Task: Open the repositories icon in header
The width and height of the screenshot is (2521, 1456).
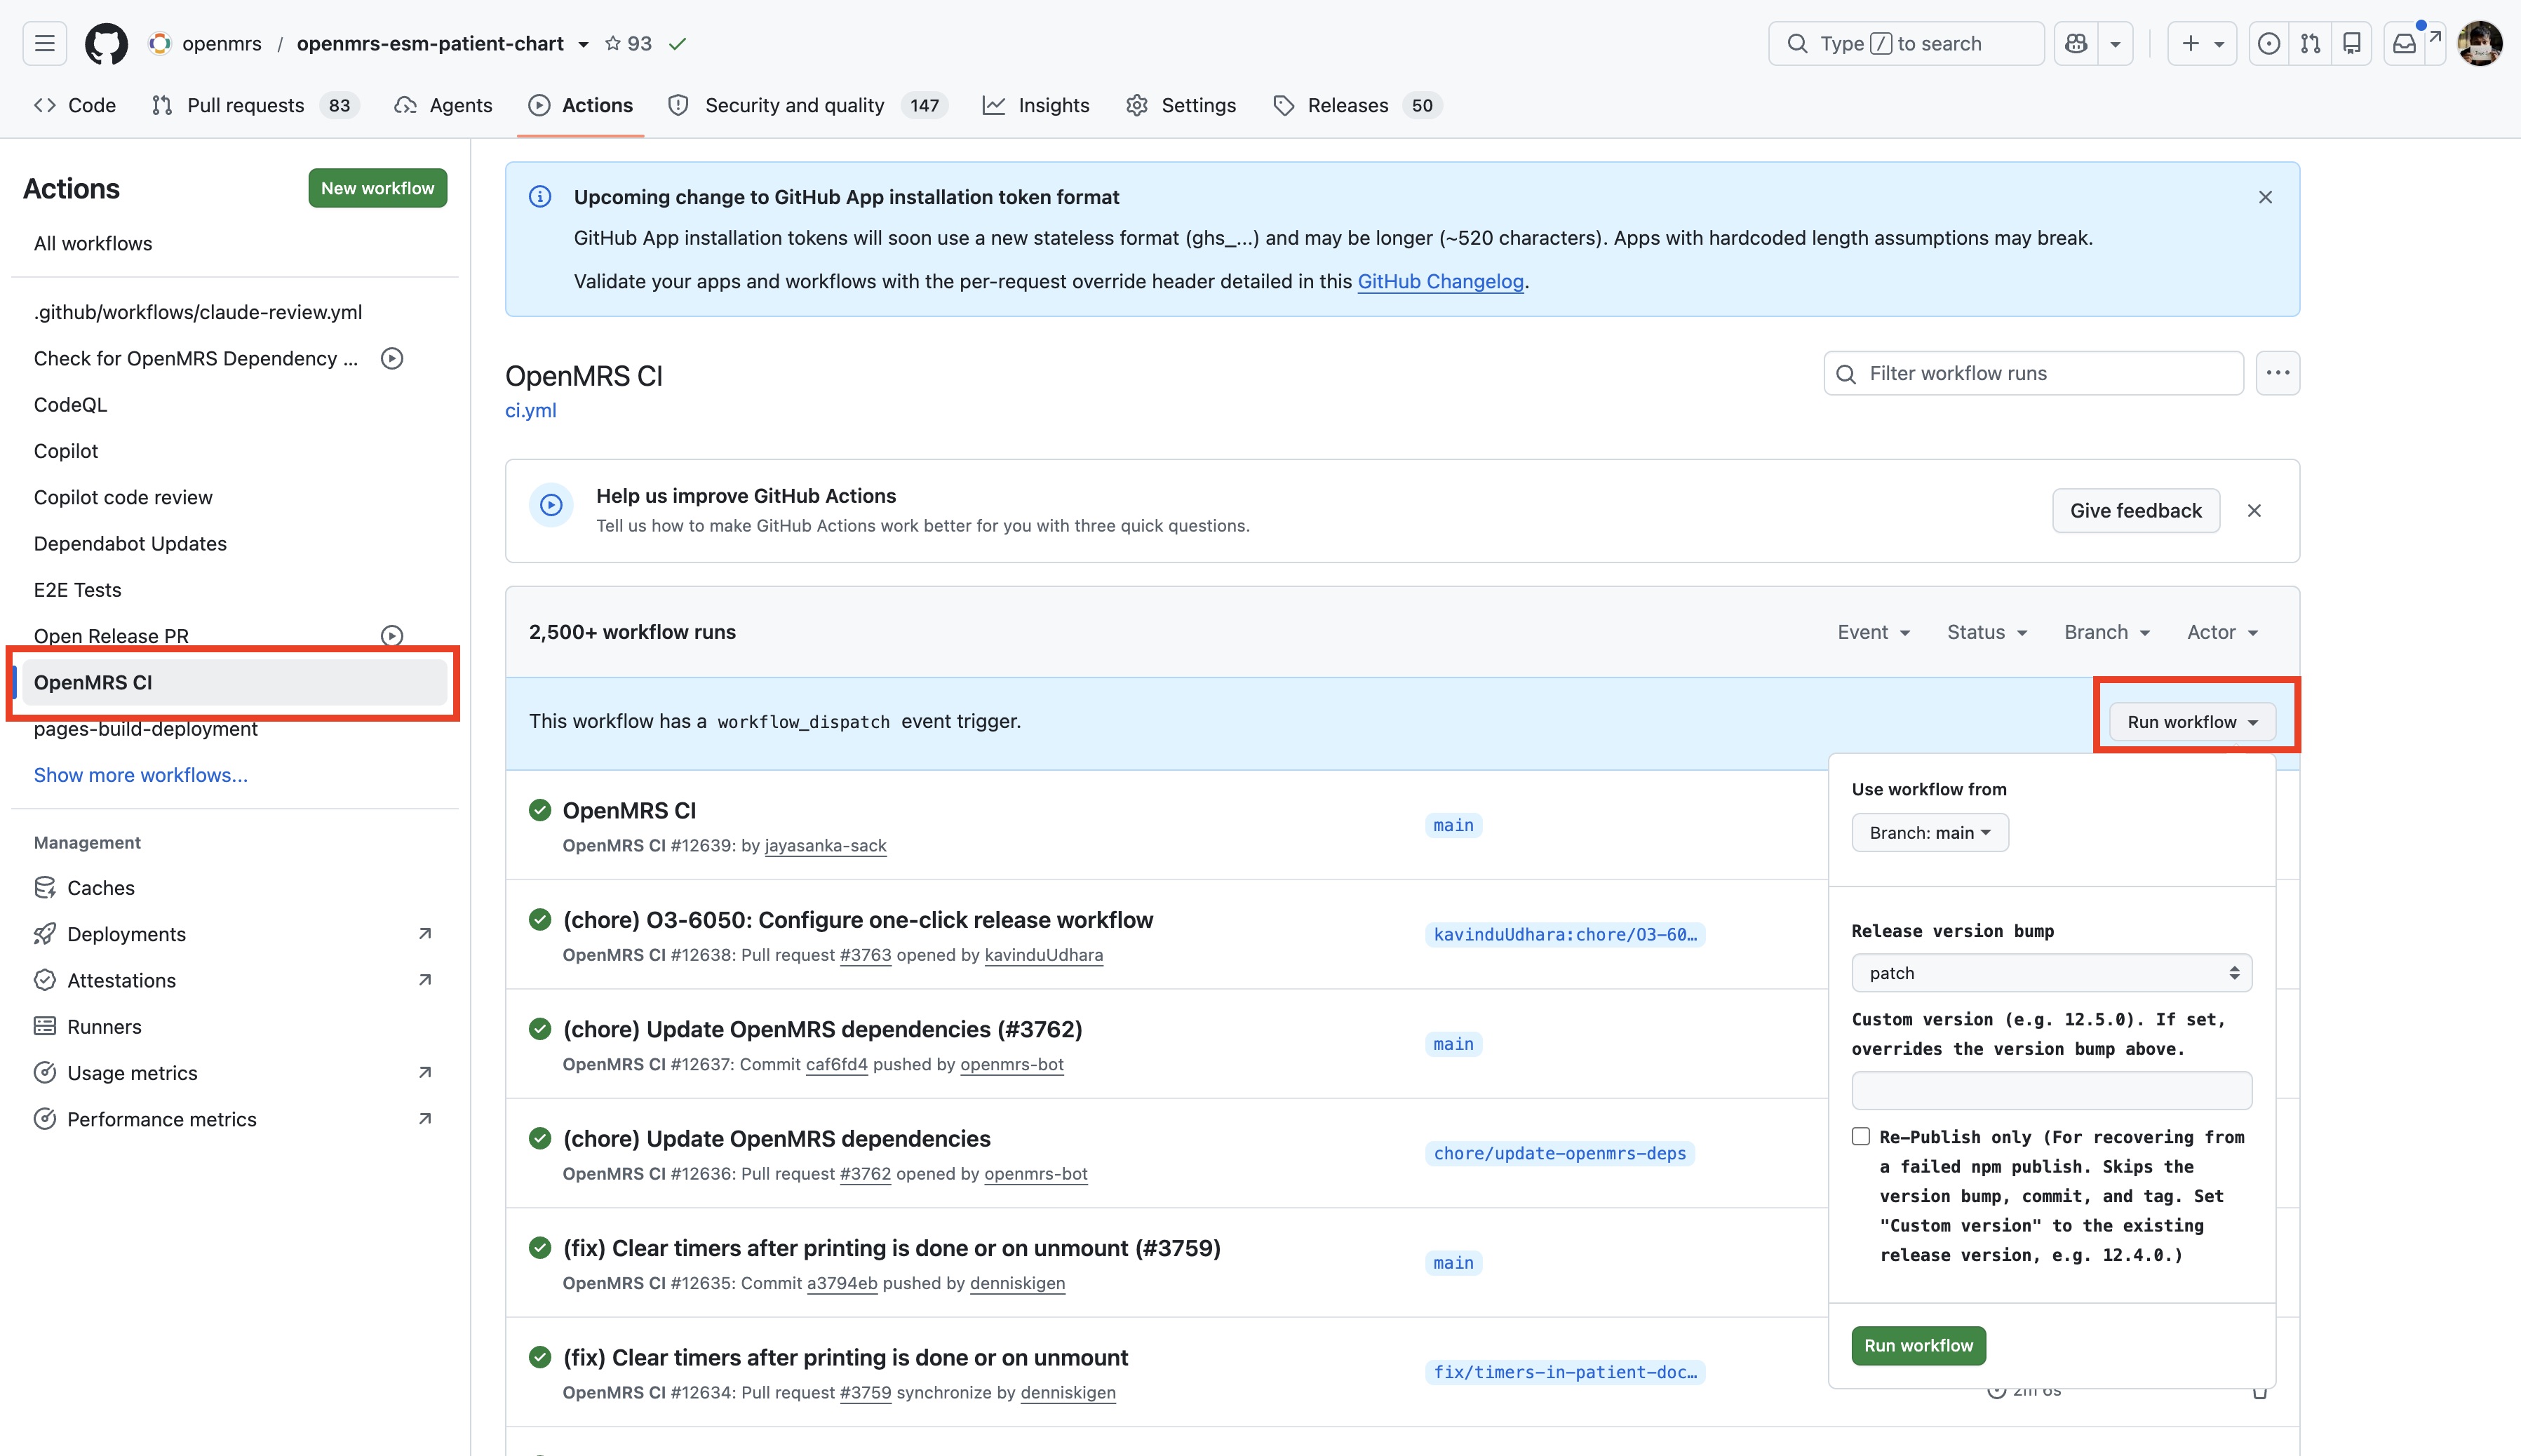Action: 2352,43
